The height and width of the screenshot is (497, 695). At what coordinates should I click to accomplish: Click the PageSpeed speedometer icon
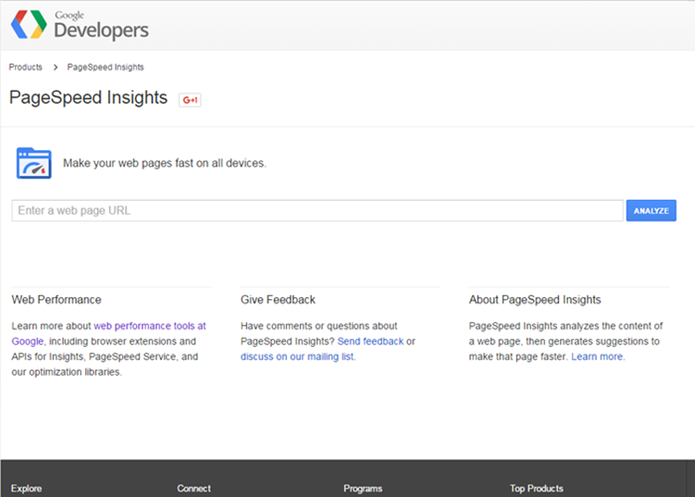(x=33, y=163)
